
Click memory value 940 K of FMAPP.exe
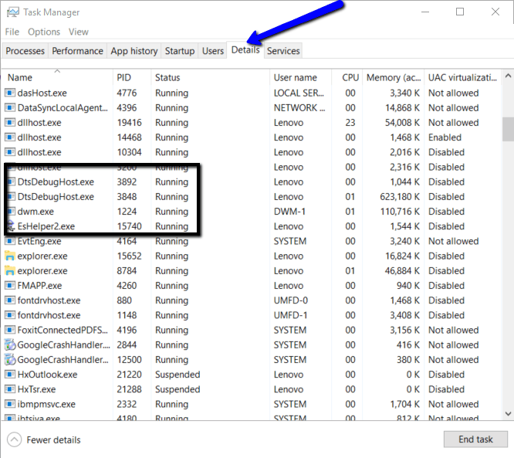(408, 286)
